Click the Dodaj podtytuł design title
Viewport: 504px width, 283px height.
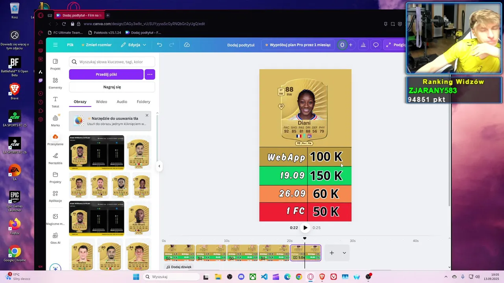tap(241, 45)
